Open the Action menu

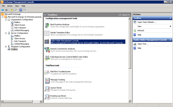(10, 6)
